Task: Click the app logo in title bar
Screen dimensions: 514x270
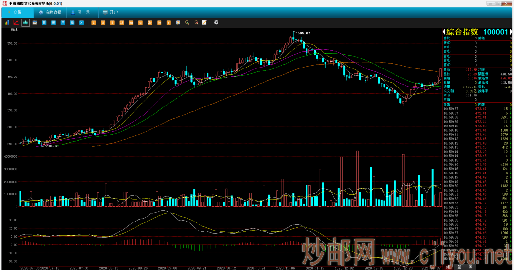Action: coord(5,3)
